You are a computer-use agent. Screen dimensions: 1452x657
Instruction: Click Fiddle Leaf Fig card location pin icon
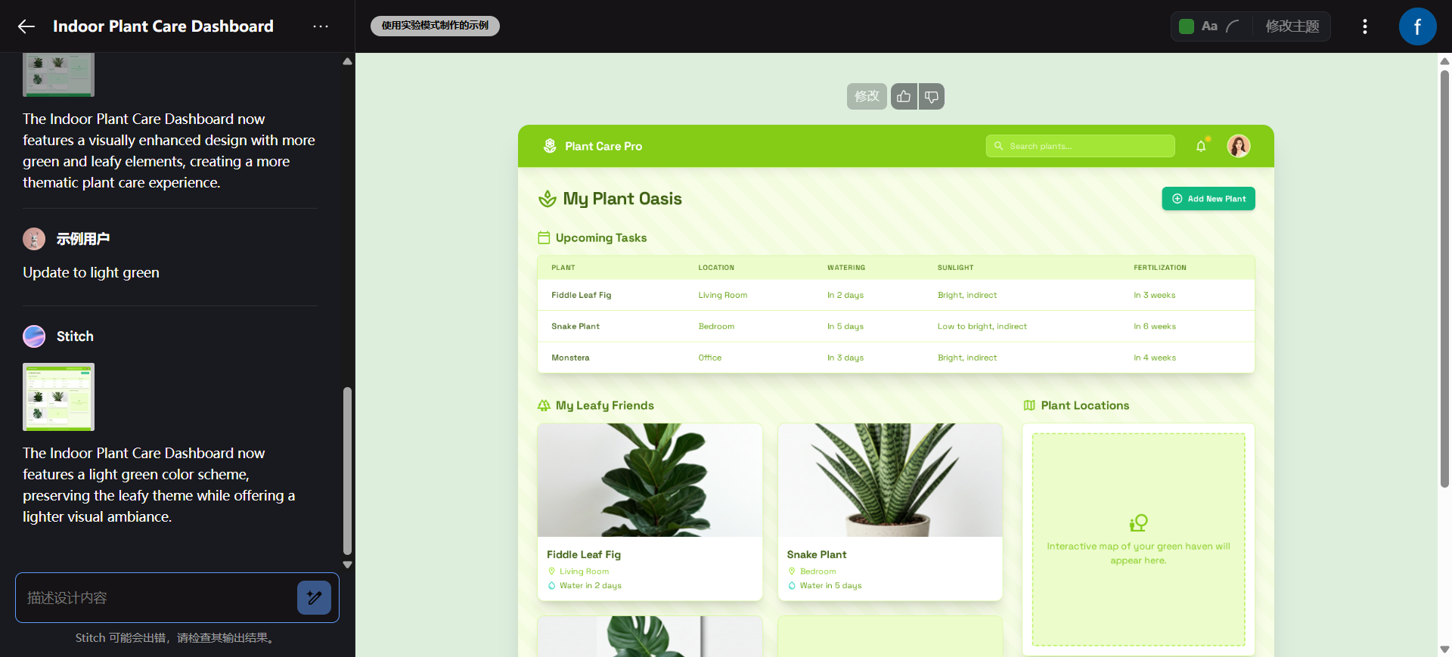[x=551, y=572]
